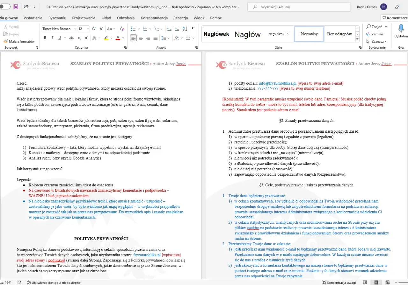Click the Zamień replace button
This screenshot has height=285, width=408.
(375, 34)
